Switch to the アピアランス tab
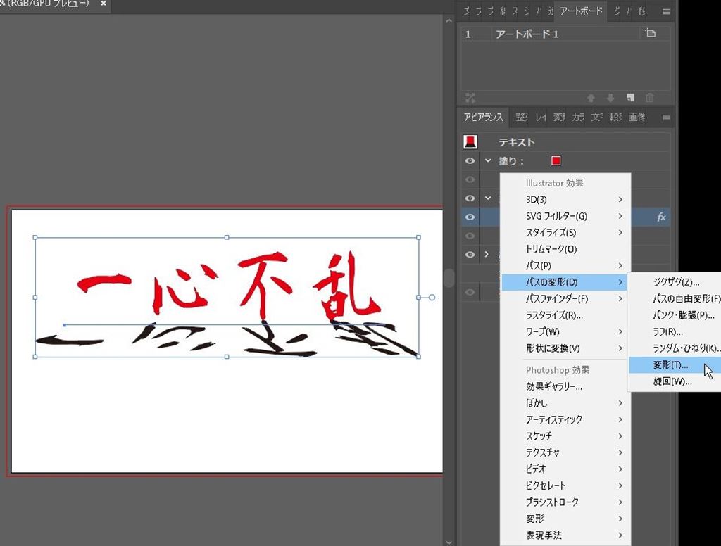This screenshot has height=546, width=721. click(484, 118)
